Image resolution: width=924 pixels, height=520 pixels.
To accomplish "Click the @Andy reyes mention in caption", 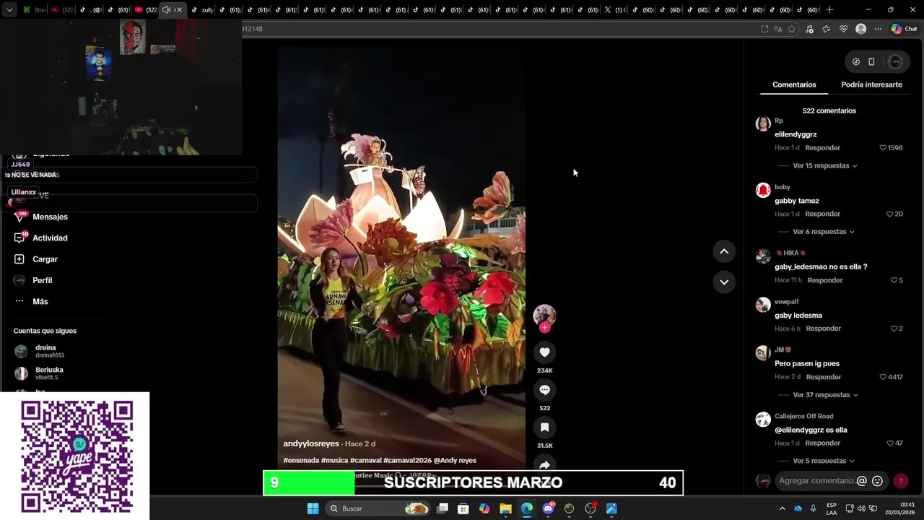I will tap(455, 460).
